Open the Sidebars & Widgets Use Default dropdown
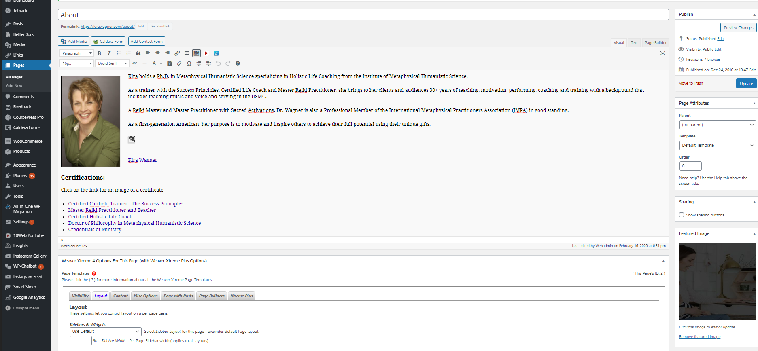Viewport: 758px width, 351px height. pos(106,332)
